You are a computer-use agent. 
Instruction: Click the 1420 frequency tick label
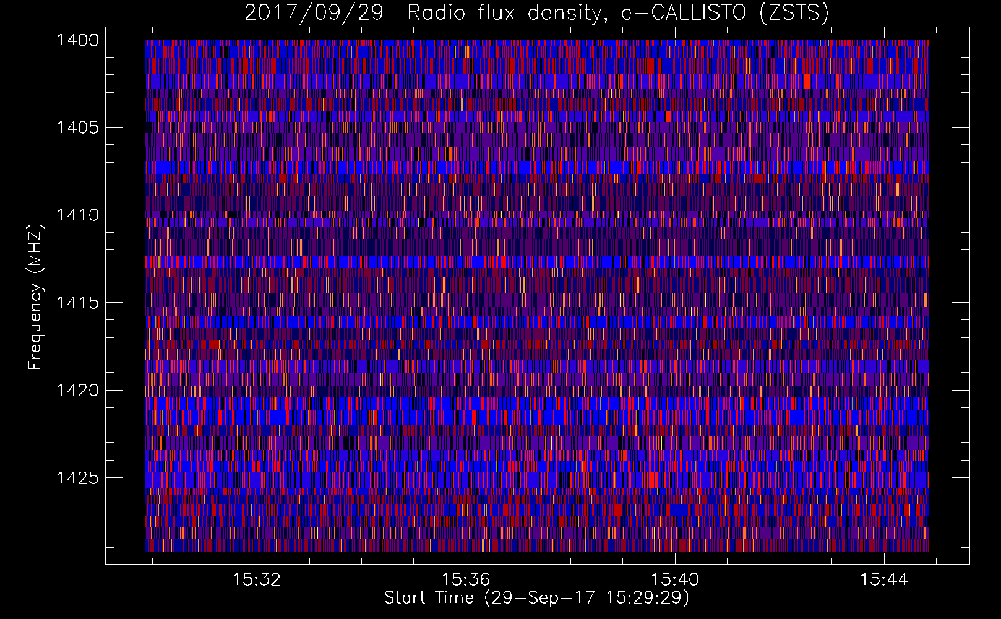pos(77,390)
